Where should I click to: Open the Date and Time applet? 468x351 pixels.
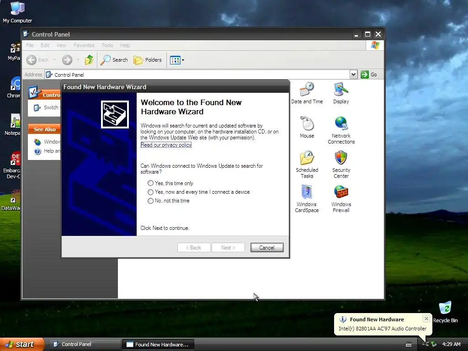(x=307, y=93)
